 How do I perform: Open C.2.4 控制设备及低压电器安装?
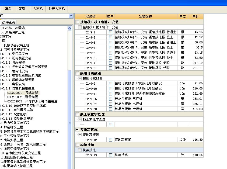click(25, 67)
